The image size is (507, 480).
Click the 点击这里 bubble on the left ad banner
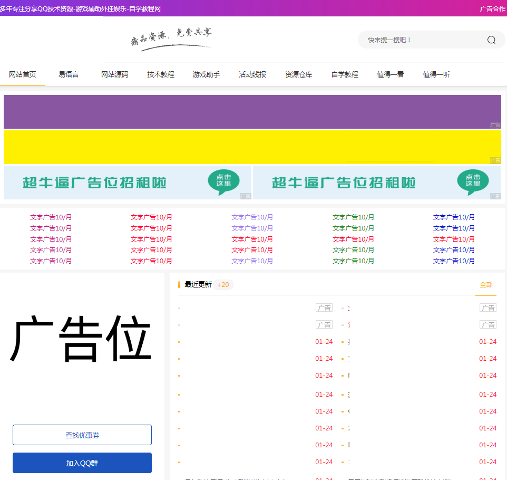(x=223, y=182)
